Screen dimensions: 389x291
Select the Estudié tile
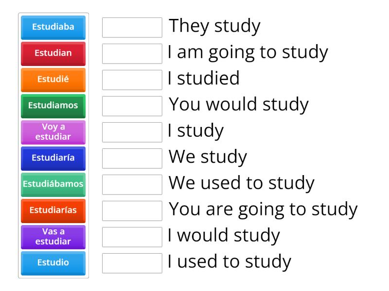[53, 80]
